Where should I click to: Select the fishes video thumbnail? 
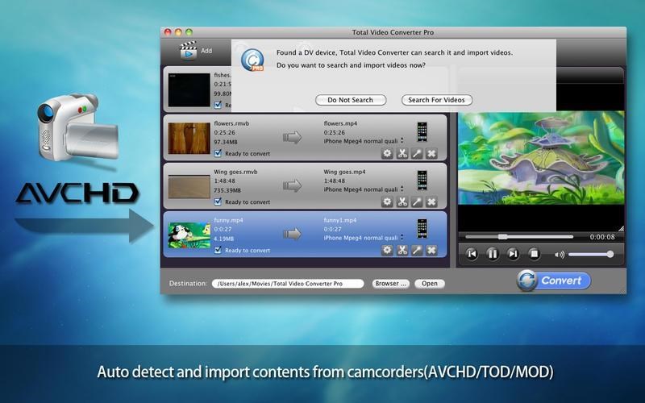(189, 90)
